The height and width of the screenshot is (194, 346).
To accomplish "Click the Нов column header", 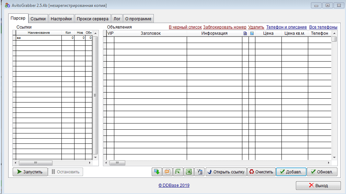I will (x=80, y=33).
